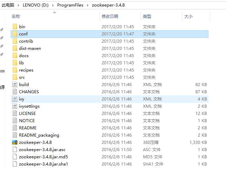Select the file name ivysettings
226x170 pixels.
[x=29, y=106]
